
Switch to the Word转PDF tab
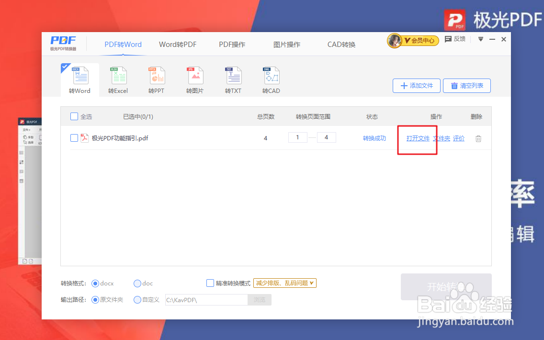point(178,45)
